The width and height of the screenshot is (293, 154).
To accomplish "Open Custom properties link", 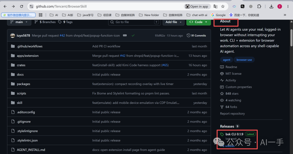I will [236, 87].
